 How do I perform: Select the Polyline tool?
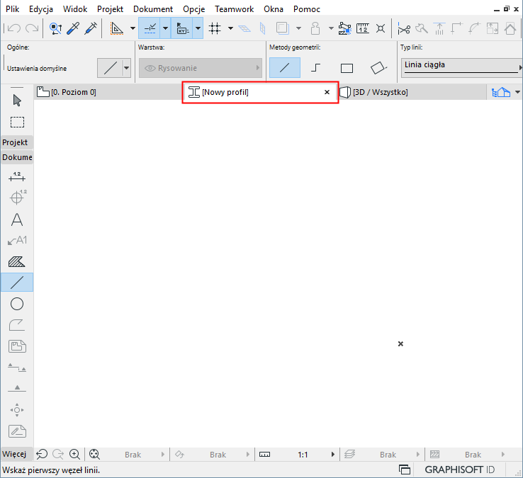tap(17, 325)
